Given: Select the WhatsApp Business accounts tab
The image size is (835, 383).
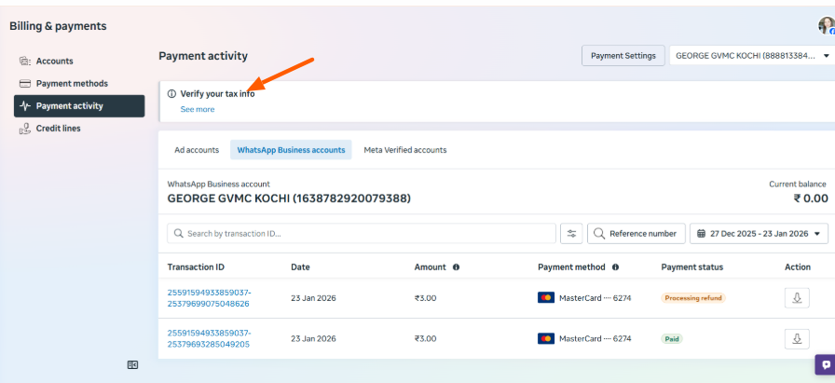Looking at the screenshot, I should point(291,150).
